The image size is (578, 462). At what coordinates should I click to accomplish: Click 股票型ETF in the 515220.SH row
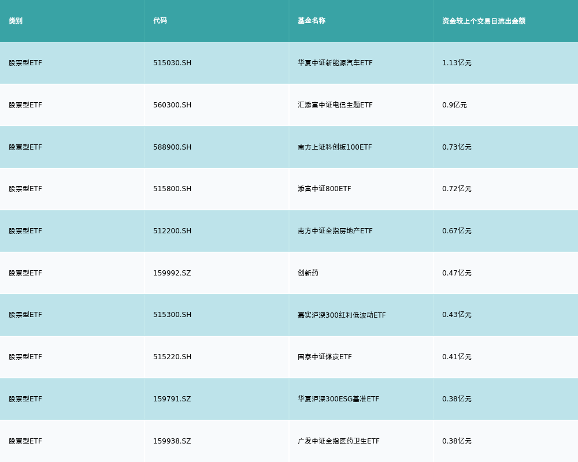tap(25, 357)
